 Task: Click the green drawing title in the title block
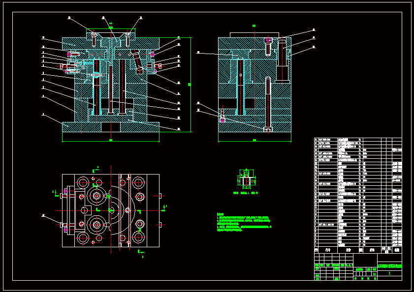coord(390,266)
